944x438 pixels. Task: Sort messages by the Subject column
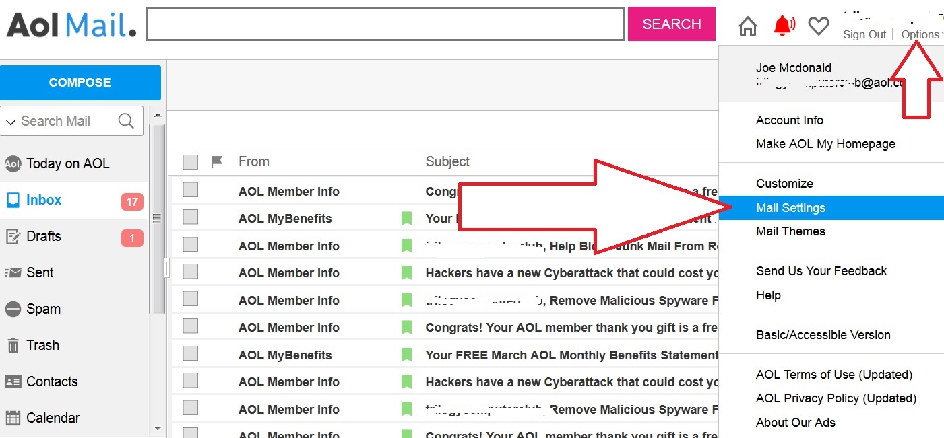click(x=447, y=161)
